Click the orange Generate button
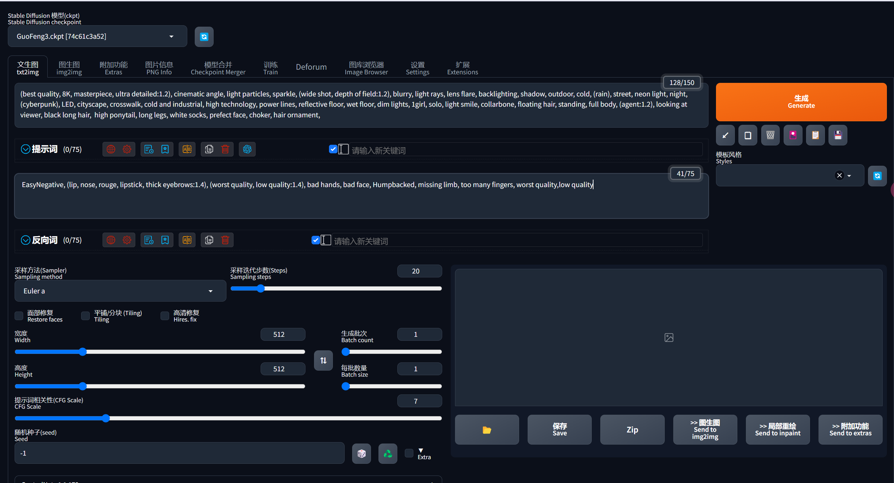Viewport: 894px width, 483px height. click(801, 102)
